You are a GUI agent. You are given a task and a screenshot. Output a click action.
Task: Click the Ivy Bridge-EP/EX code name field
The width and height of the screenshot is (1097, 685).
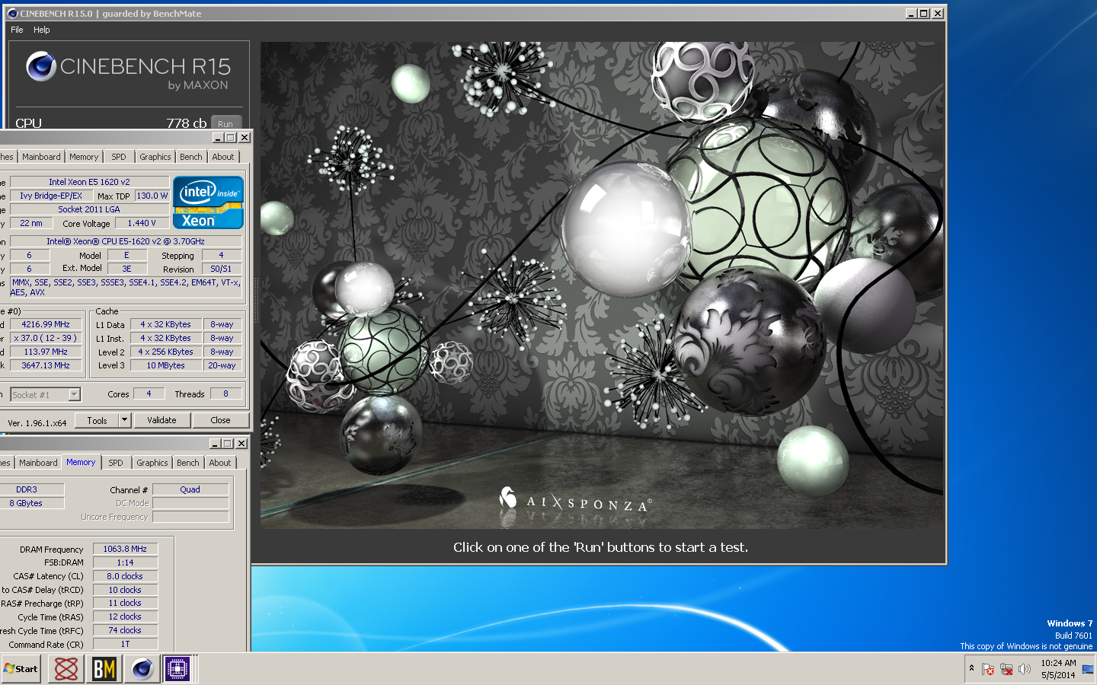click(51, 196)
